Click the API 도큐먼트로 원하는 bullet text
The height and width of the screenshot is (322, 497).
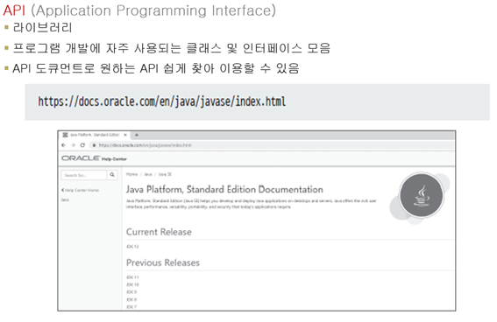pyautogui.click(x=156, y=68)
